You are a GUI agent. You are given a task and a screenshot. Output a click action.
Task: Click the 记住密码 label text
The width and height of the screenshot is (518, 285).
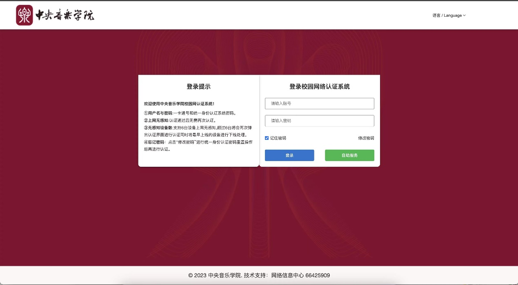point(278,138)
